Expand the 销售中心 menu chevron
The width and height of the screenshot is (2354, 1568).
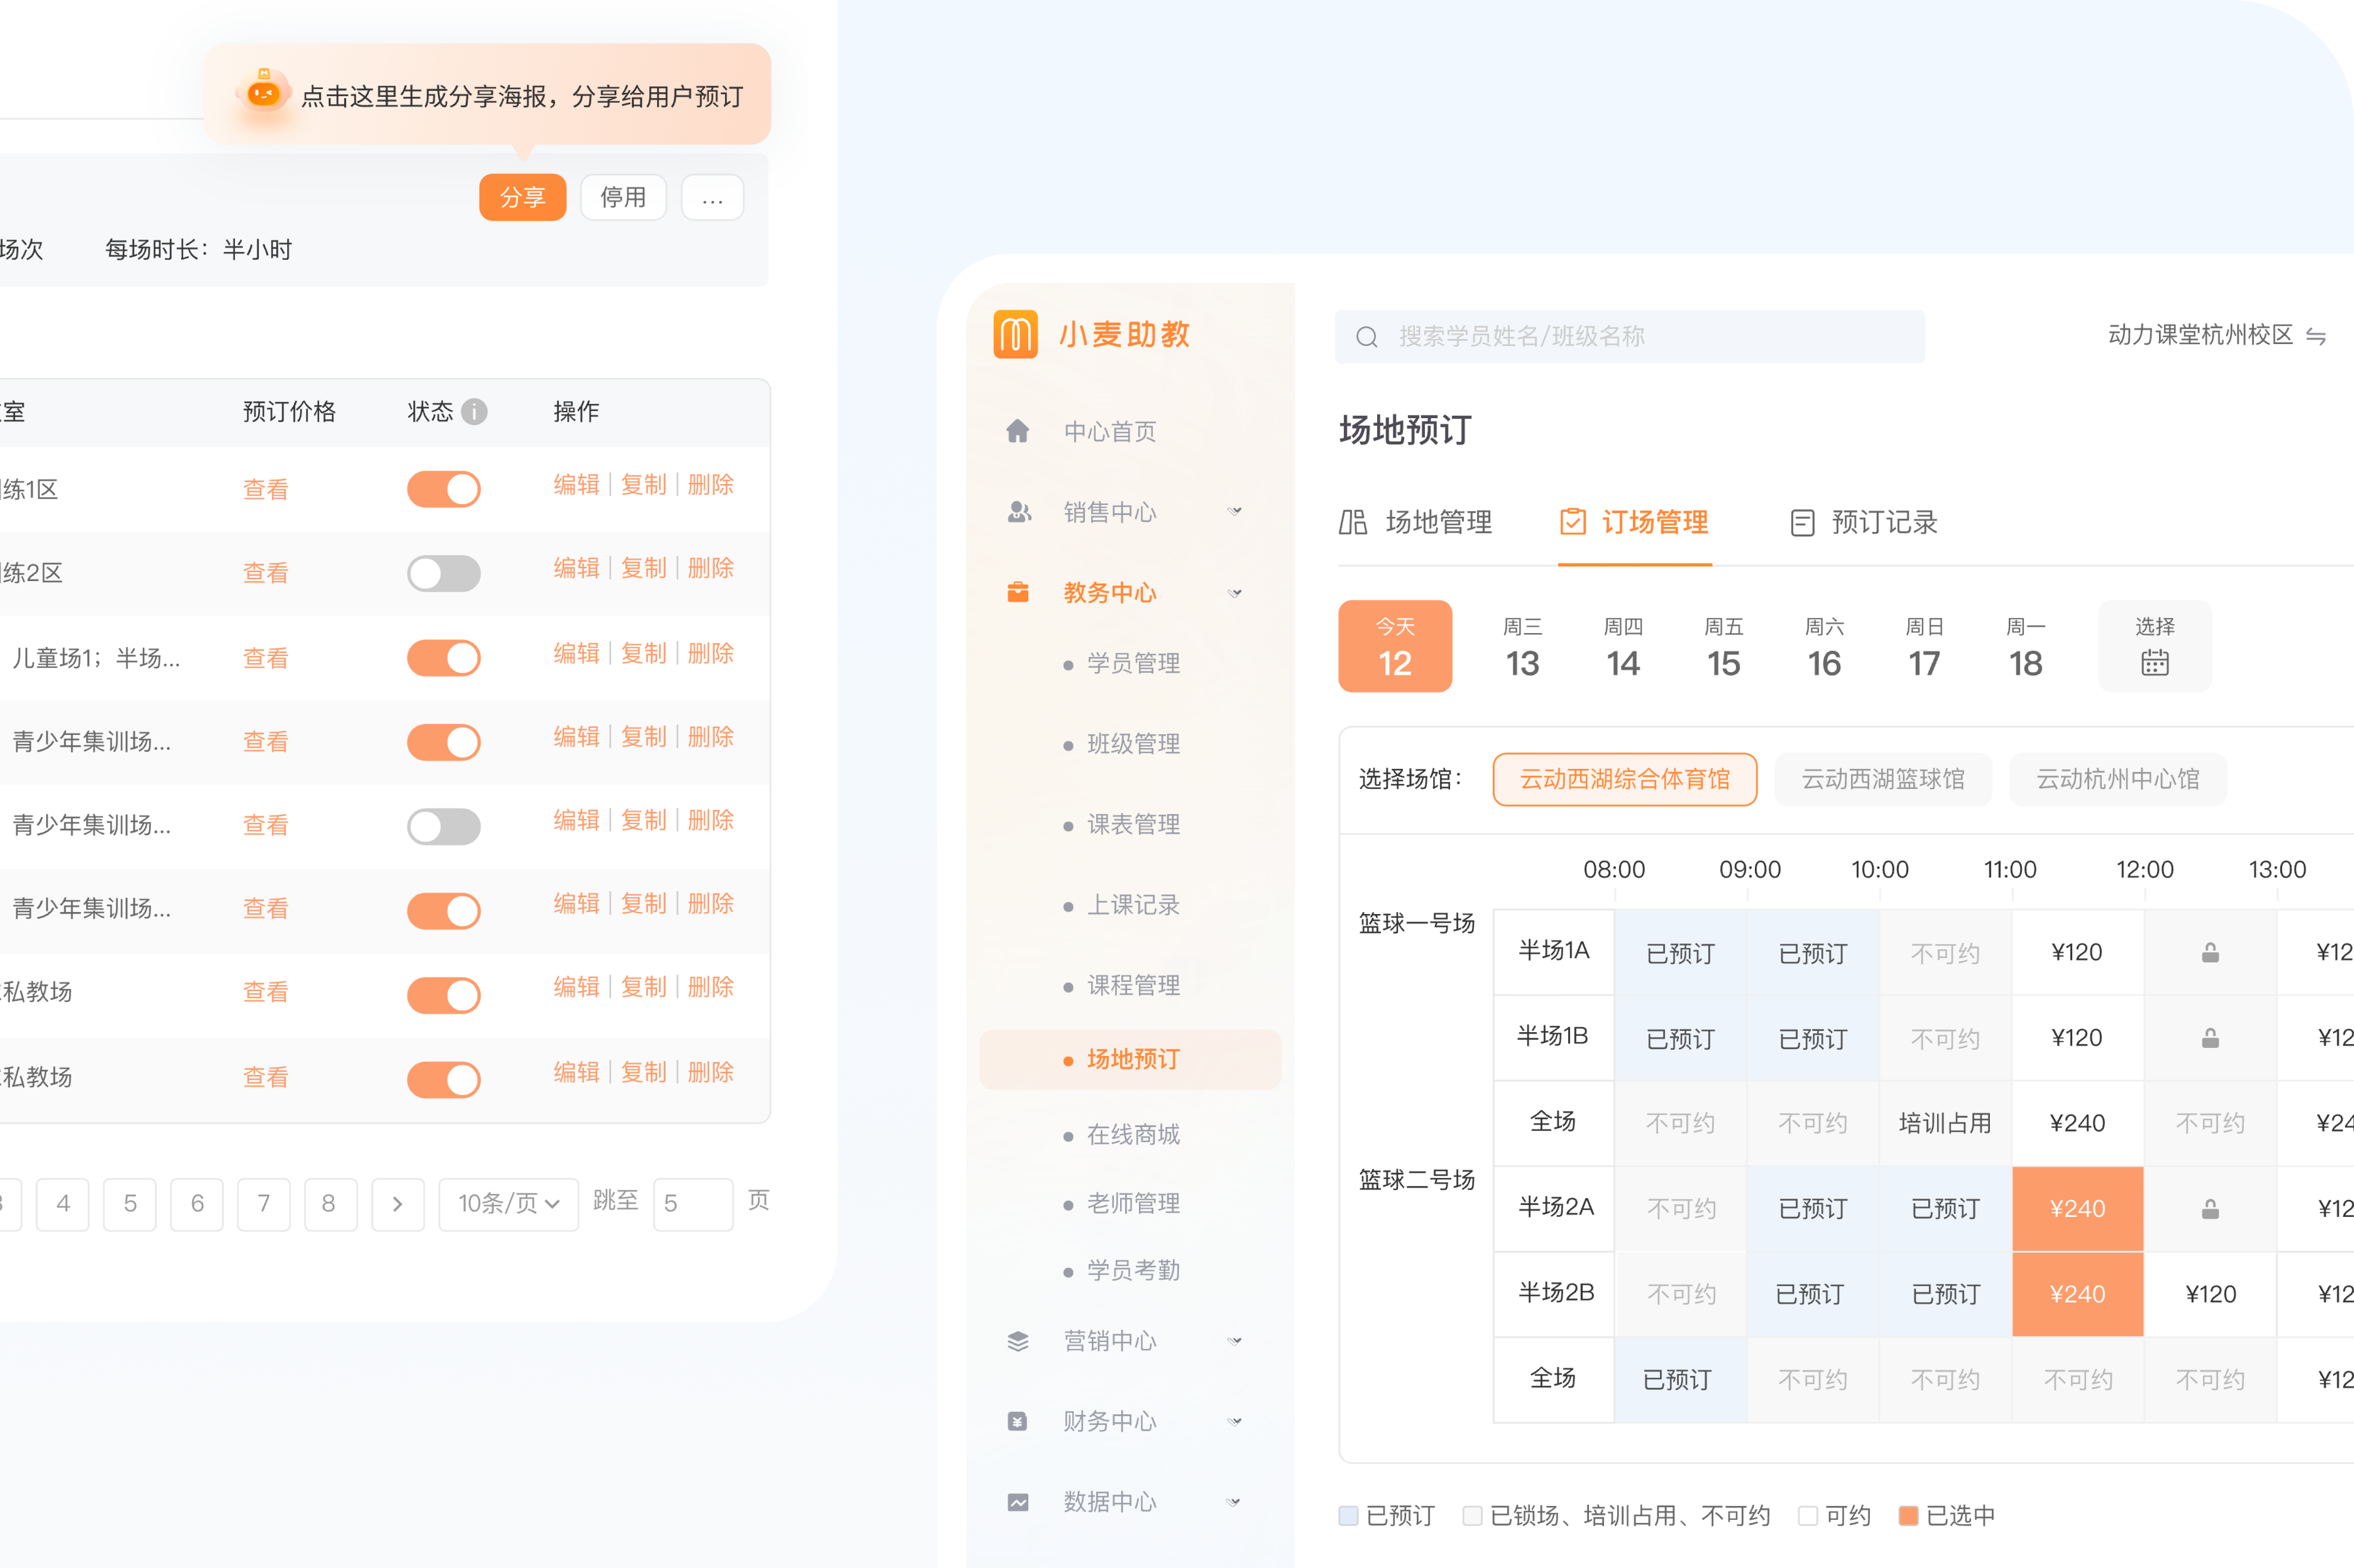(1235, 512)
